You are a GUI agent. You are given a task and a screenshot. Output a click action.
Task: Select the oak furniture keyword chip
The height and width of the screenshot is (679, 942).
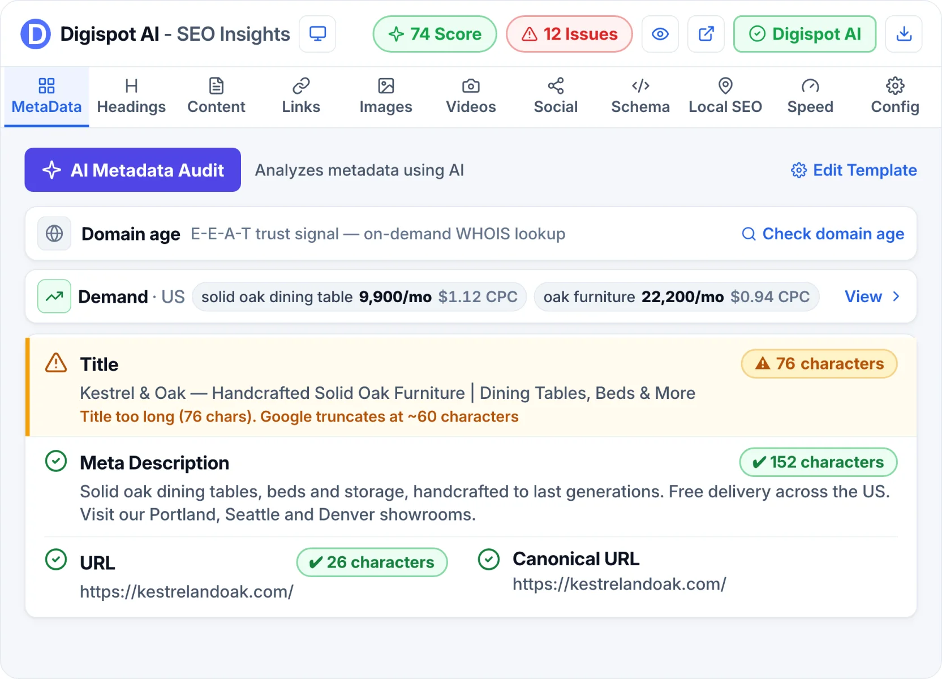[677, 296]
